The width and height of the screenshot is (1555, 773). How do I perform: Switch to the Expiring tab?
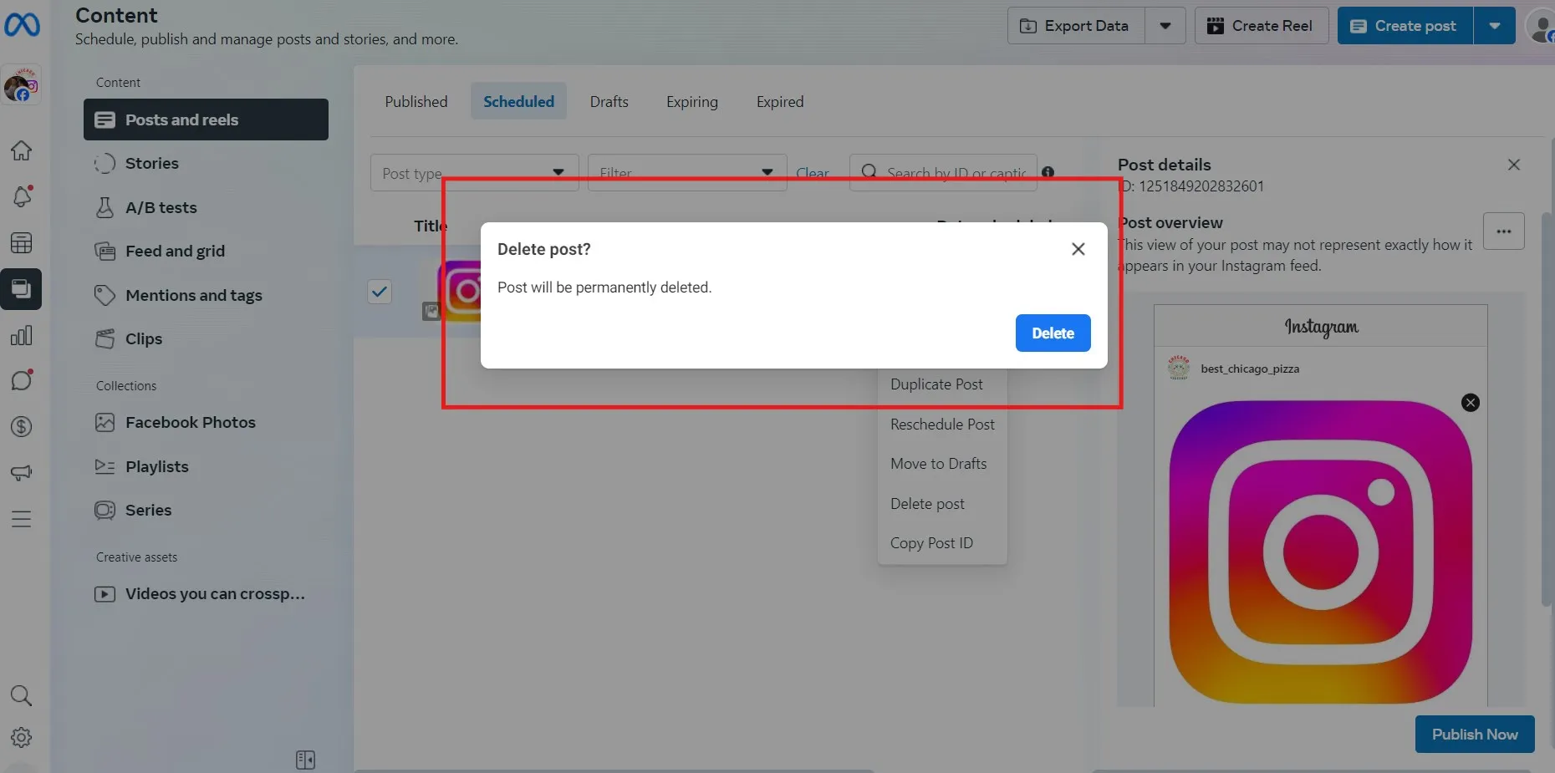pos(692,101)
